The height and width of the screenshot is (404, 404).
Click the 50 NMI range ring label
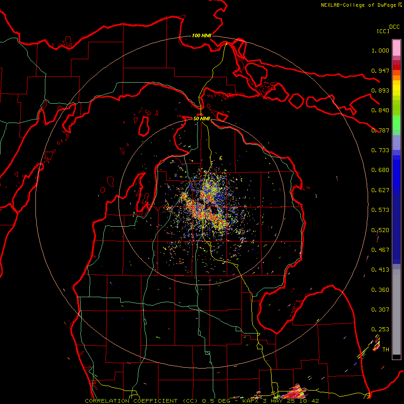(202, 119)
